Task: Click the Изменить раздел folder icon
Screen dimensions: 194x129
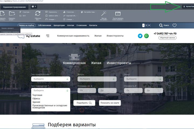Action: (12, 14)
